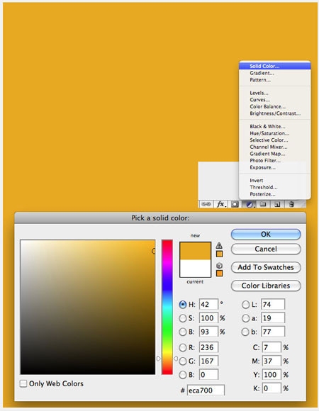This screenshot has width=319, height=411.
Task: Click the Lab a field showing 19
Action: coord(273,318)
